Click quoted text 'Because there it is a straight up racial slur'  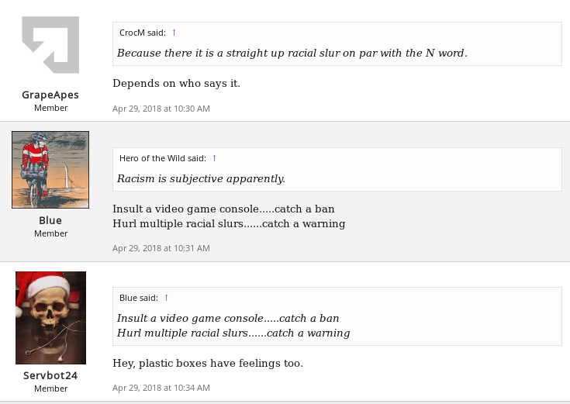coord(230,53)
